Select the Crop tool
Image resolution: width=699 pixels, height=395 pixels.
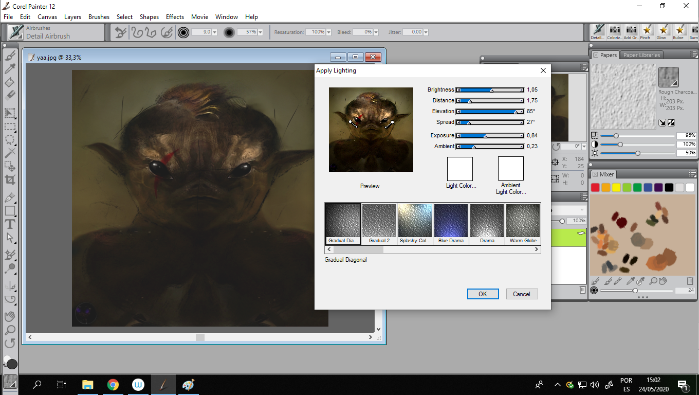tap(10, 179)
